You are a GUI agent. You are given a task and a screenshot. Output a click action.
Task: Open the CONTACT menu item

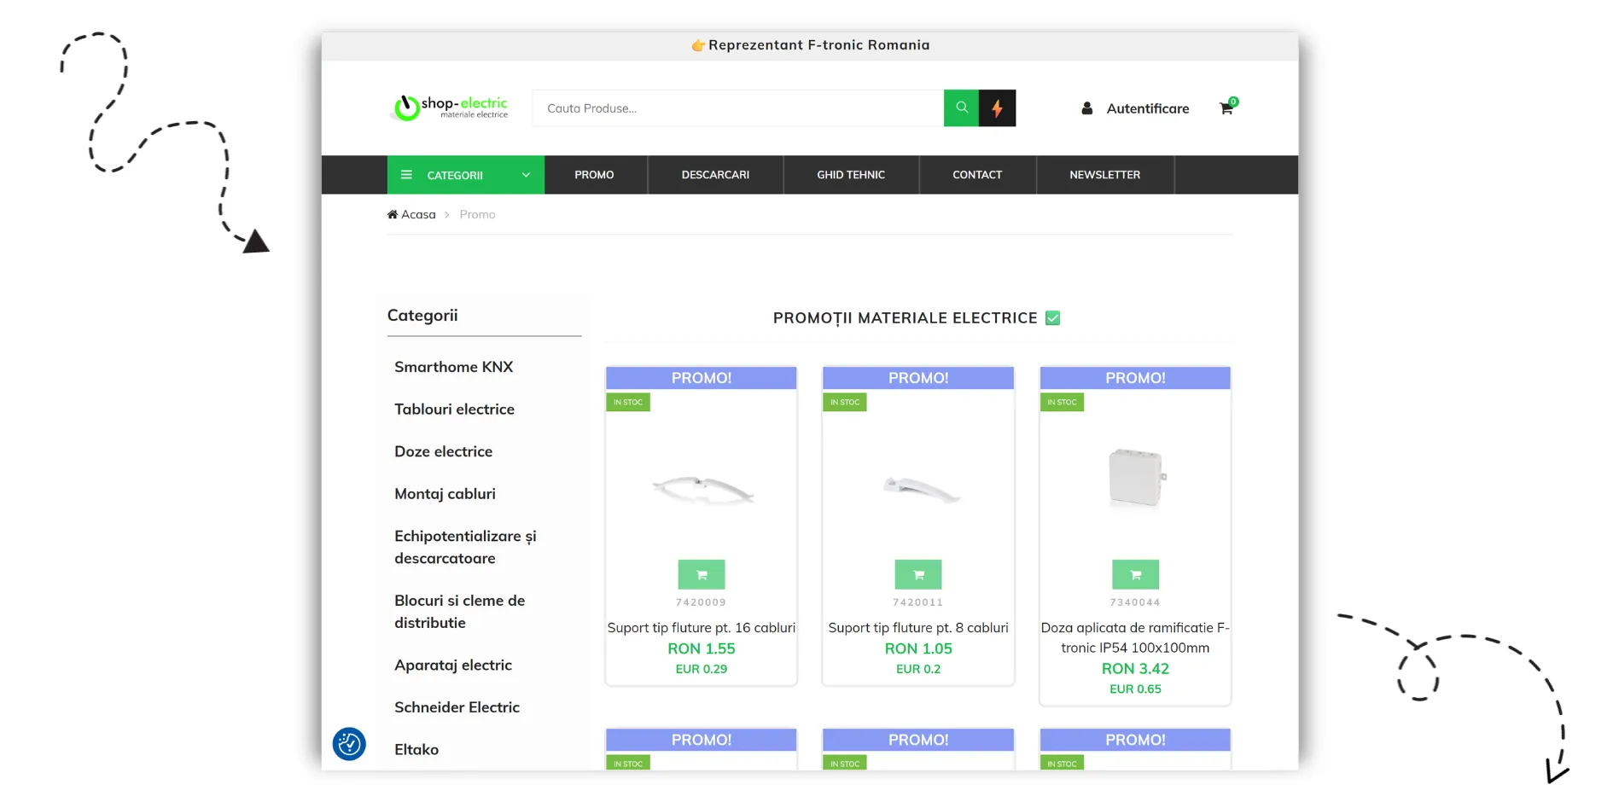click(977, 175)
